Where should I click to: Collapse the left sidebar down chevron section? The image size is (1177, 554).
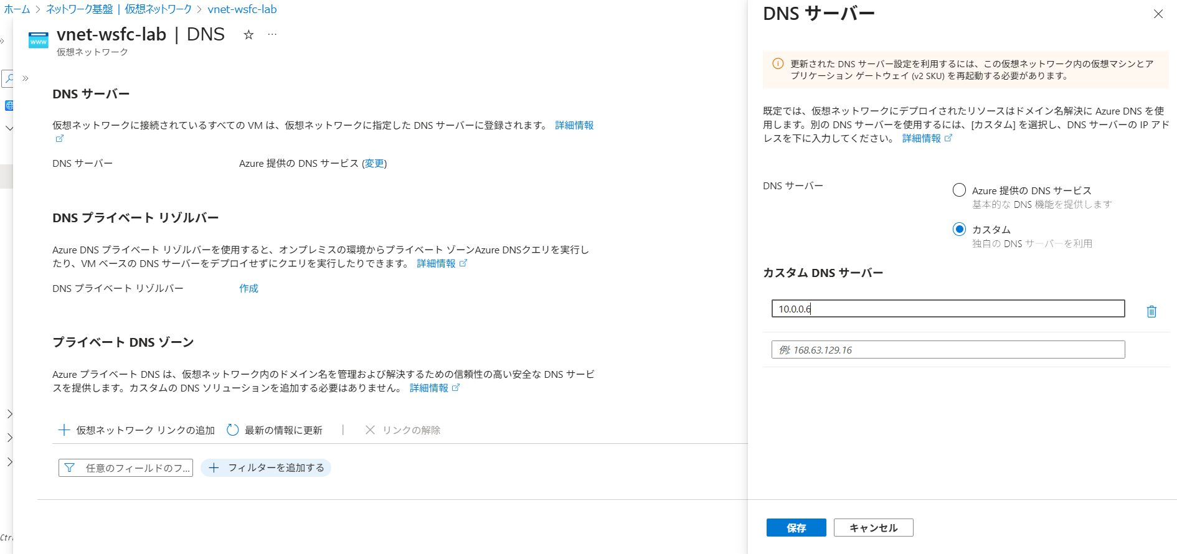[x=9, y=128]
